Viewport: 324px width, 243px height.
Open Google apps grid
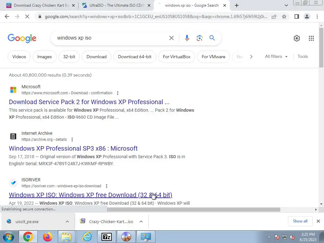(x=311, y=38)
